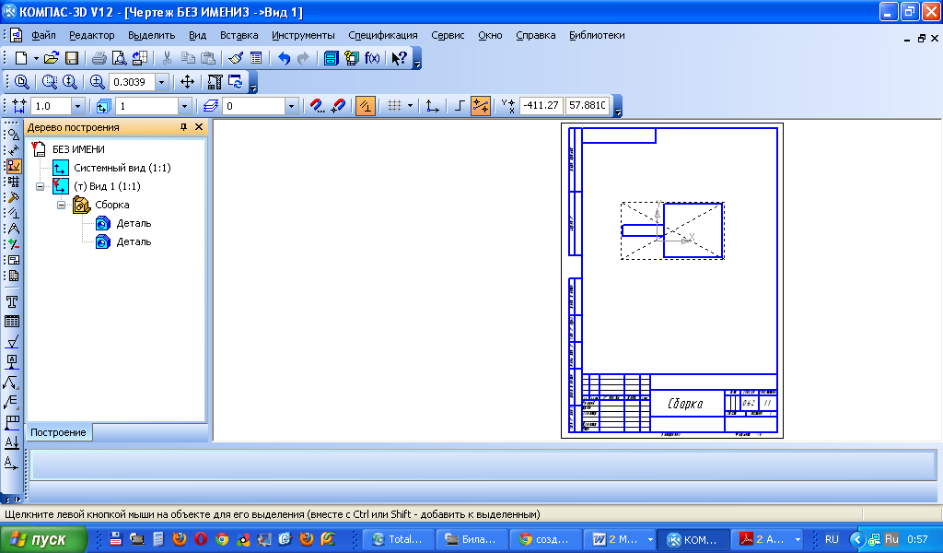This screenshot has height=553, width=943.
Task: Click the Rebuild drawing icon
Action: [215, 82]
